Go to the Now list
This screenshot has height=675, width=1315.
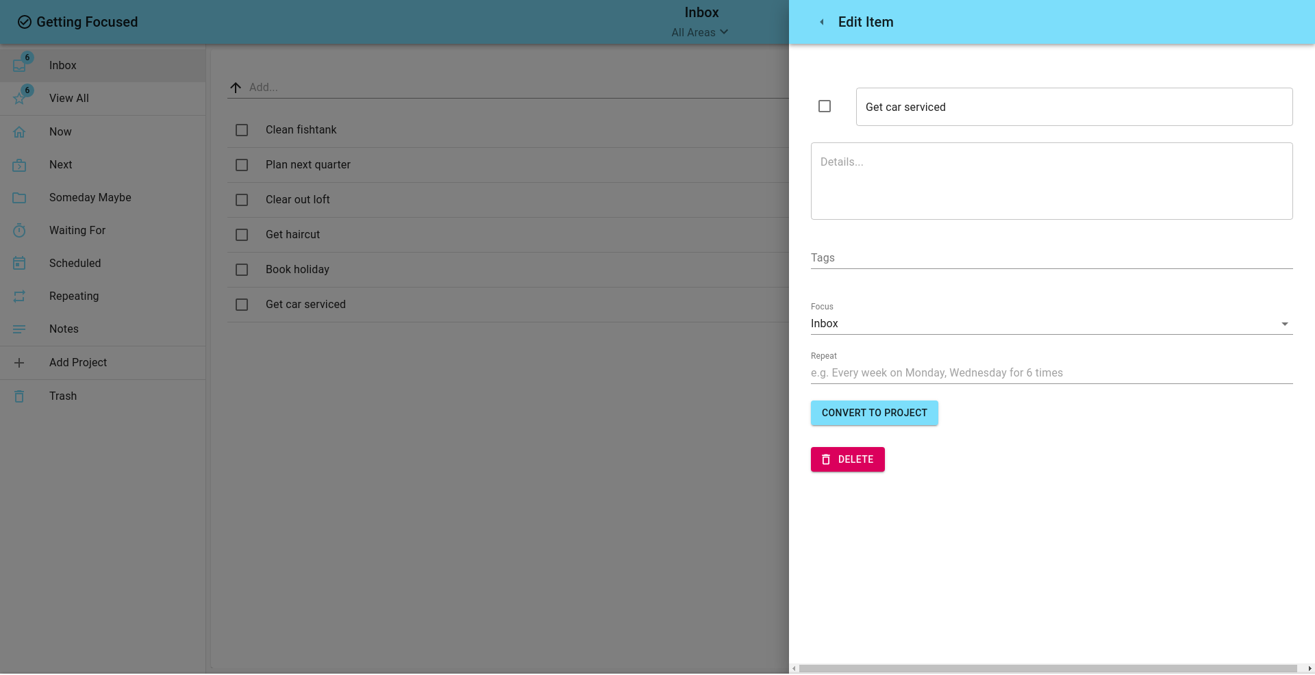pos(103,132)
